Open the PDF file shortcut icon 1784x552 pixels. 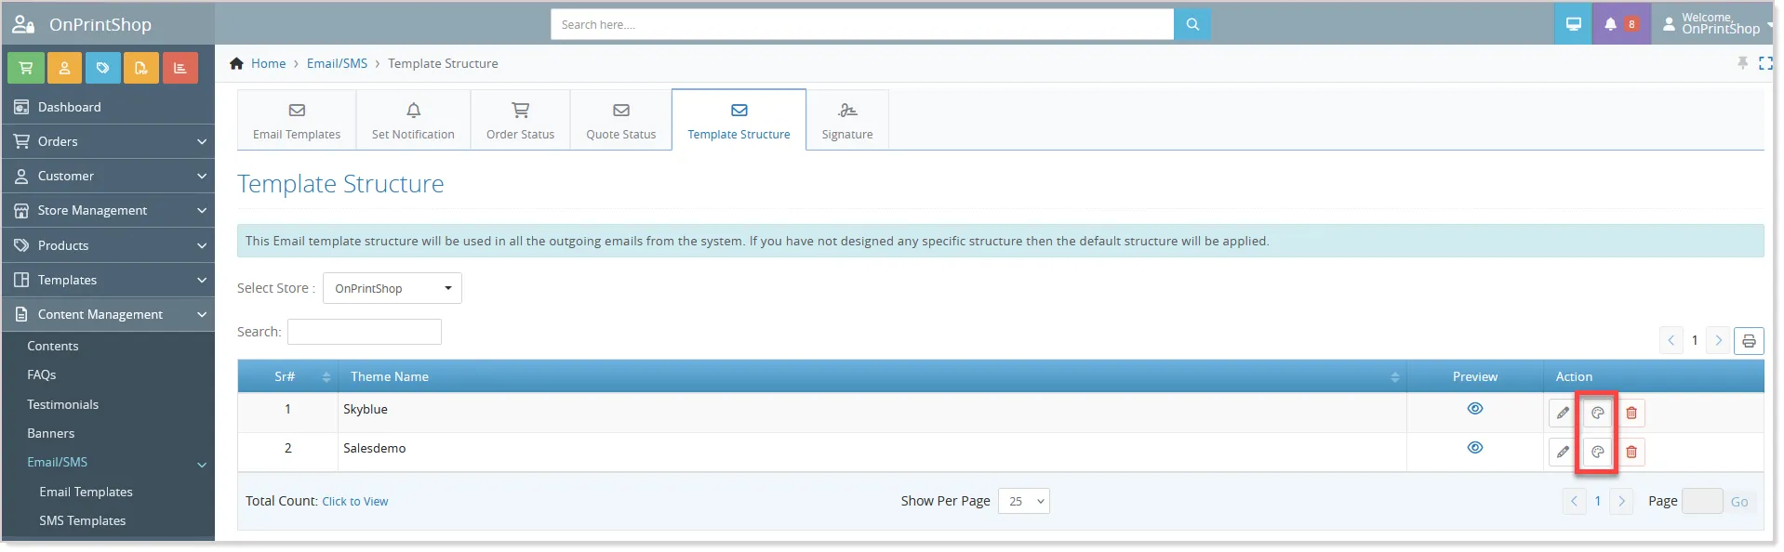[141, 68]
